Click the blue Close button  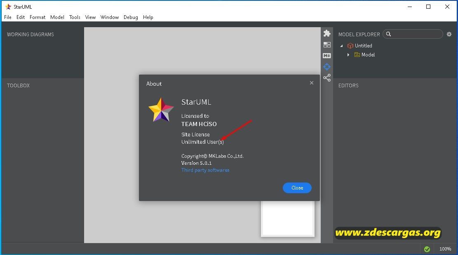(x=297, y=187)
